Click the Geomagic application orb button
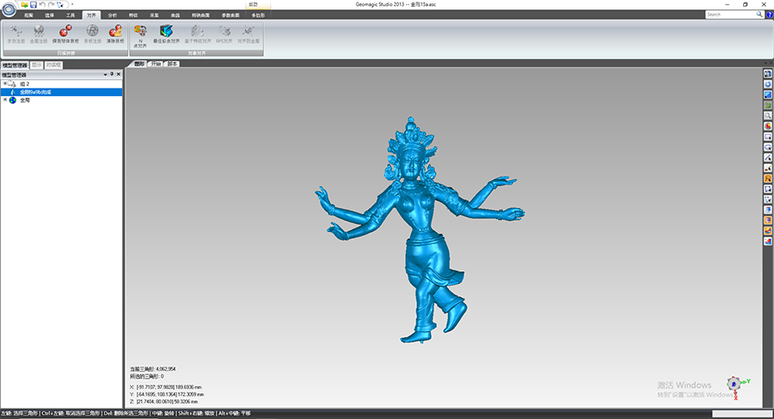Screen dimensions: 774x419 point(9,9)
